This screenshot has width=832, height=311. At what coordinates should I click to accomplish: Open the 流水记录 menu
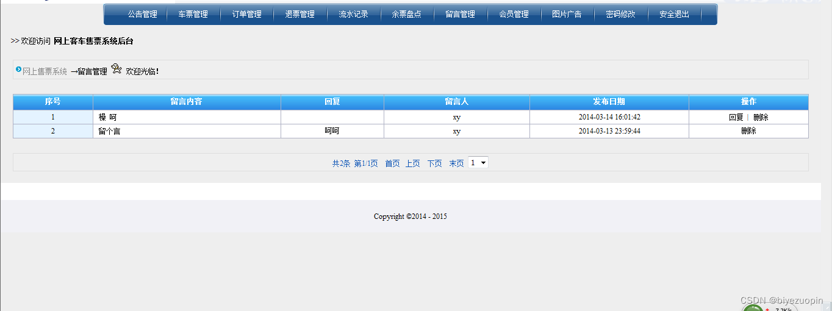coord(353,14)
